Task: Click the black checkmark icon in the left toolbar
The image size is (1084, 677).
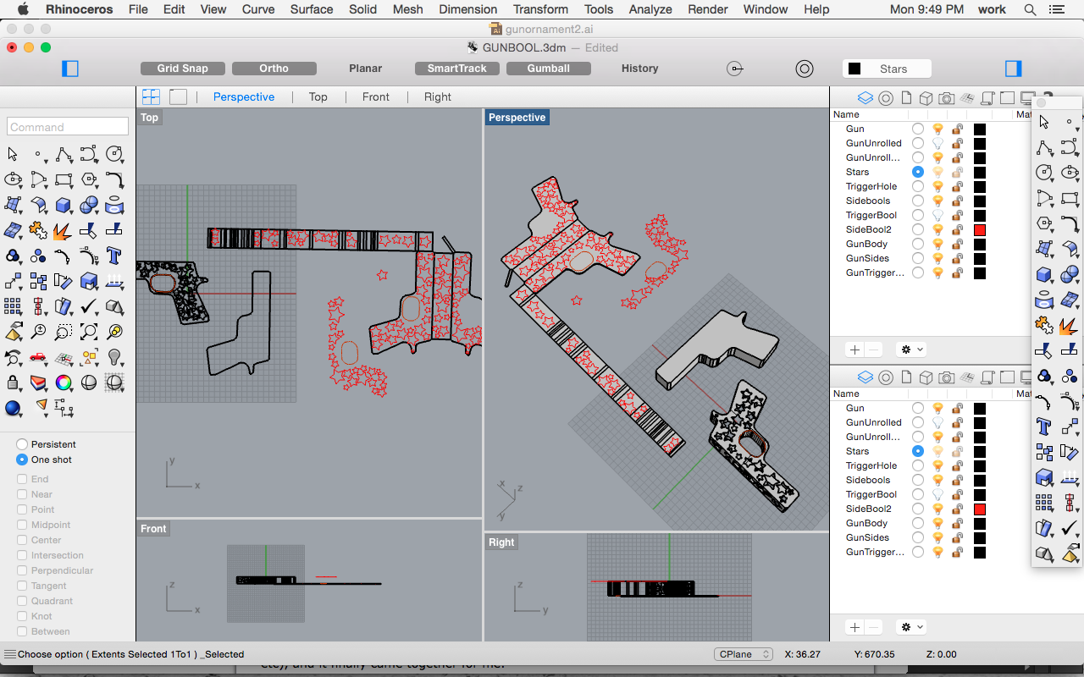Action: 89,306
